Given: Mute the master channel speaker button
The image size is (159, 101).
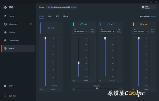Looking at the screenshot, I should pyautogui.click(x=41, y=90).
